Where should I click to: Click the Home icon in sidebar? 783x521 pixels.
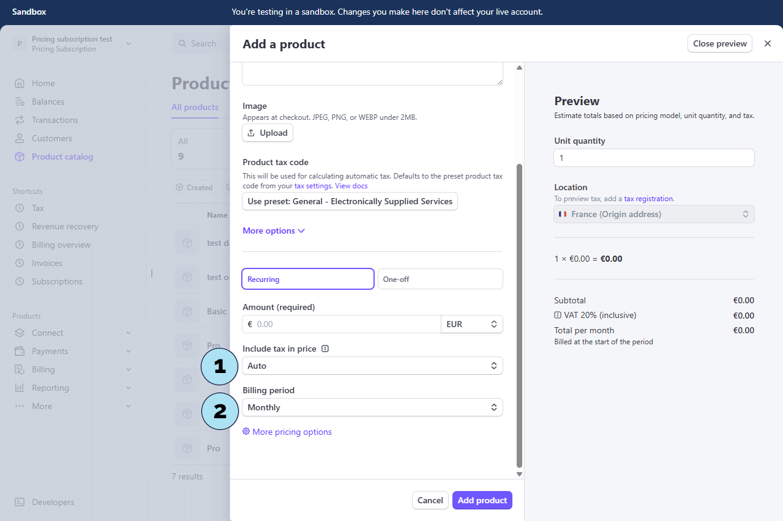click(x=20, y=83)
